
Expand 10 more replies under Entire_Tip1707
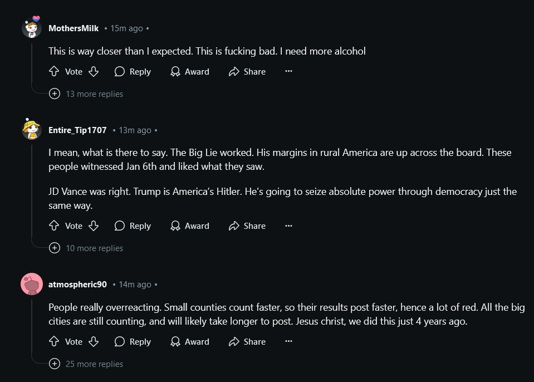tap(86, 248)
